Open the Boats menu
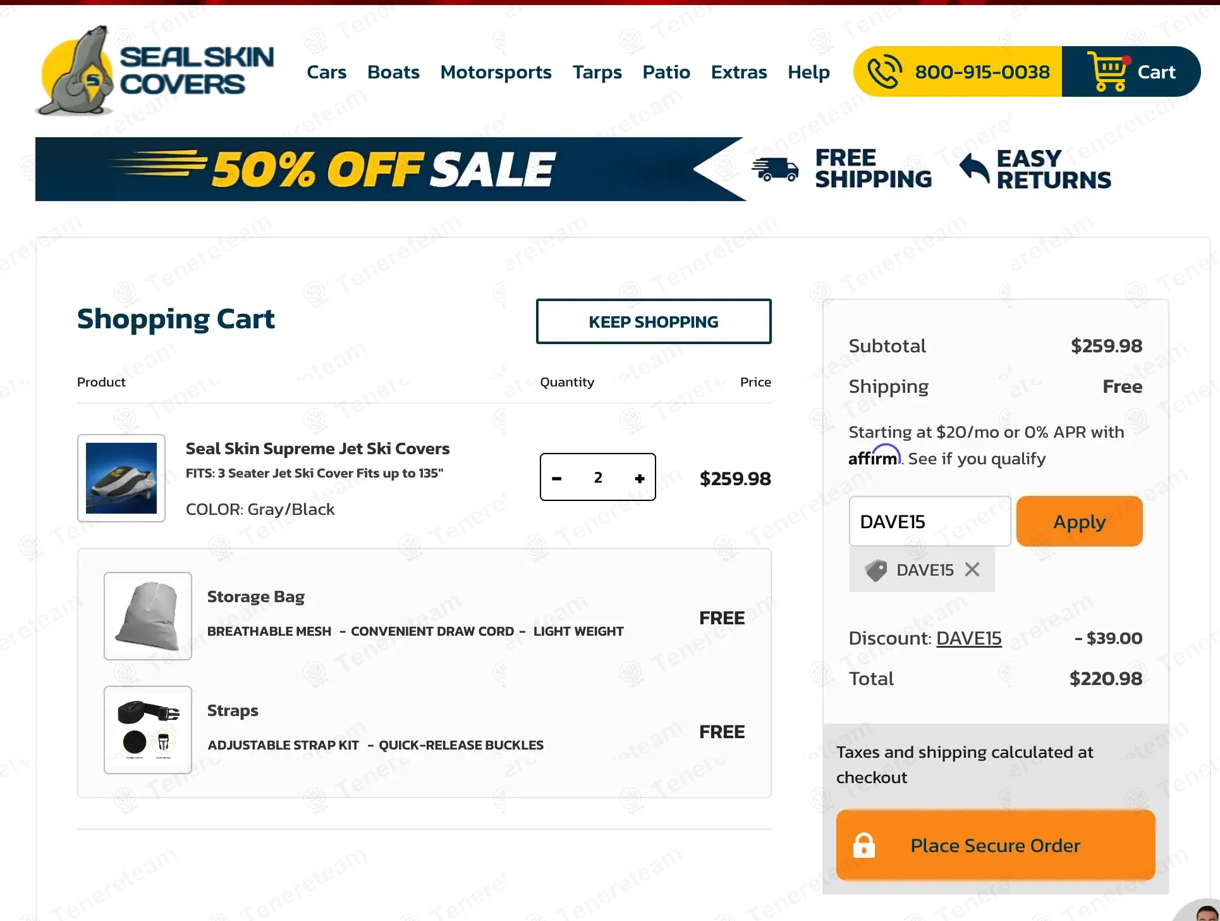1220x921 pixels. tap(393, 72)
